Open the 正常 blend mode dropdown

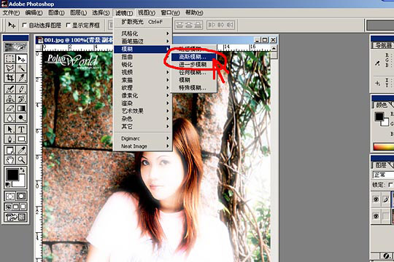(x=383, y=175)
